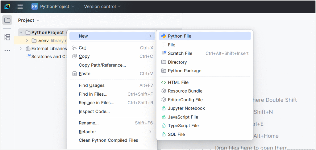The width and height of the screenshot is (316, 150).
Task: Click the Python Package folder icon
Action: click(x=164, y=71)
